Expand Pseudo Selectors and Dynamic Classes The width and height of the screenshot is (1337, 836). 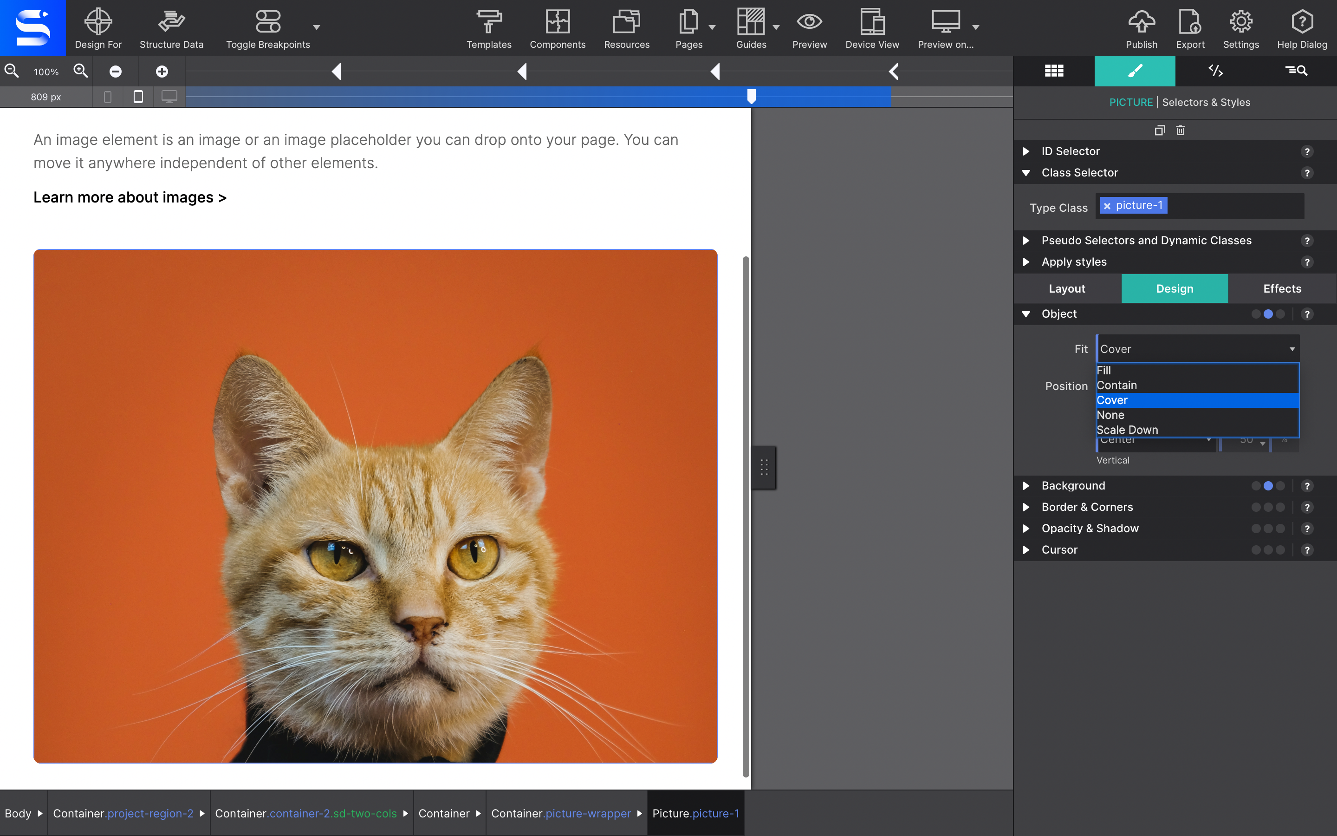click(x=1026, y=241)
